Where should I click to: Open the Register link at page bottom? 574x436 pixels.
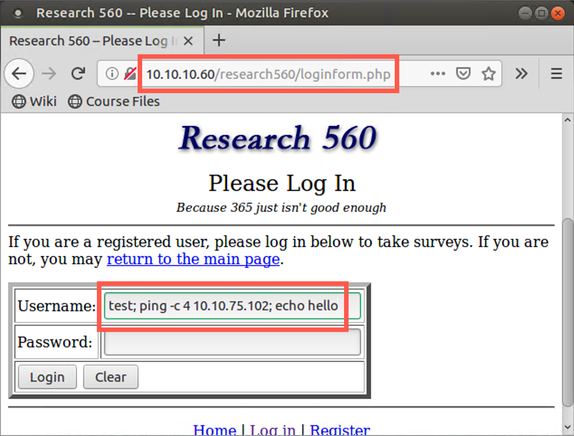[x=340, y=429]
